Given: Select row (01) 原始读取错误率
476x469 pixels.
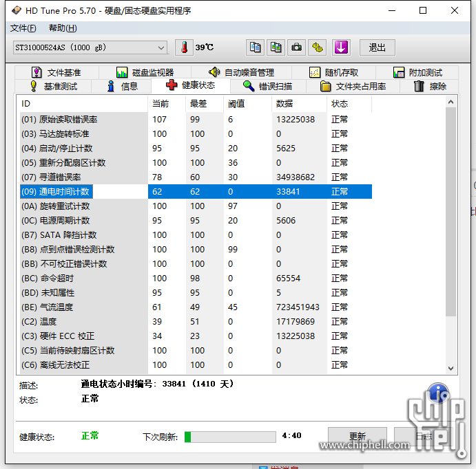Looking at the screenshot, I should point(196,120).
